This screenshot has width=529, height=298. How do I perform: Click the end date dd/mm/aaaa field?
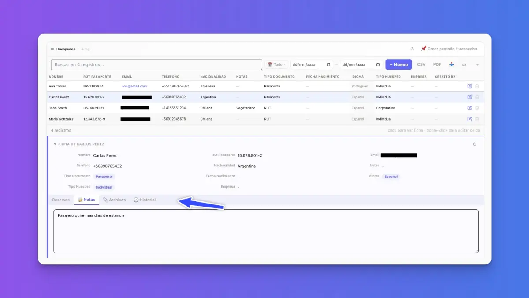click(361, 64)
